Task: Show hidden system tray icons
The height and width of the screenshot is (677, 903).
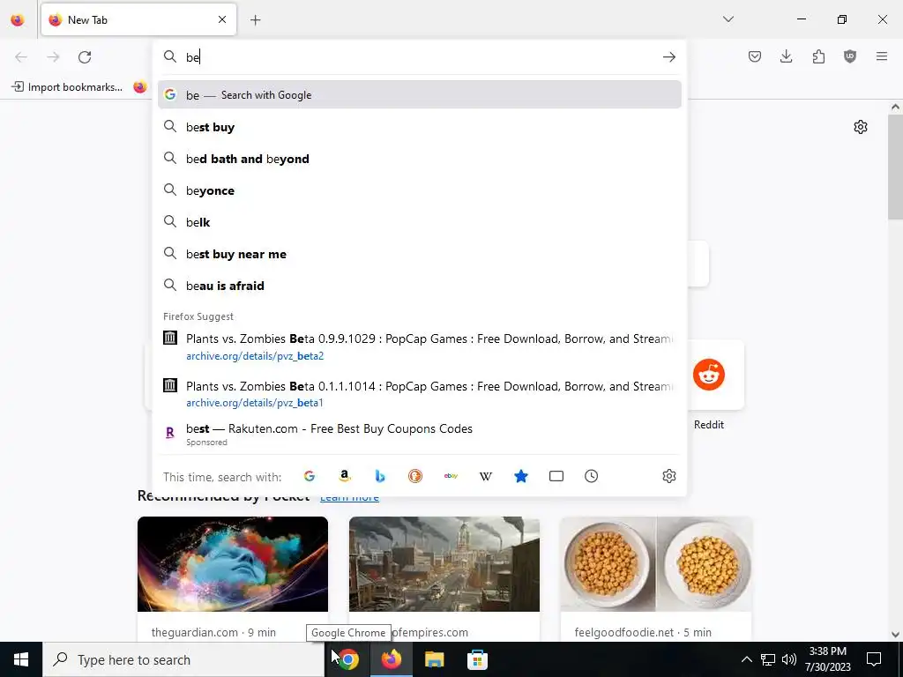Action: pyautogui.click(x=746, y=659)
